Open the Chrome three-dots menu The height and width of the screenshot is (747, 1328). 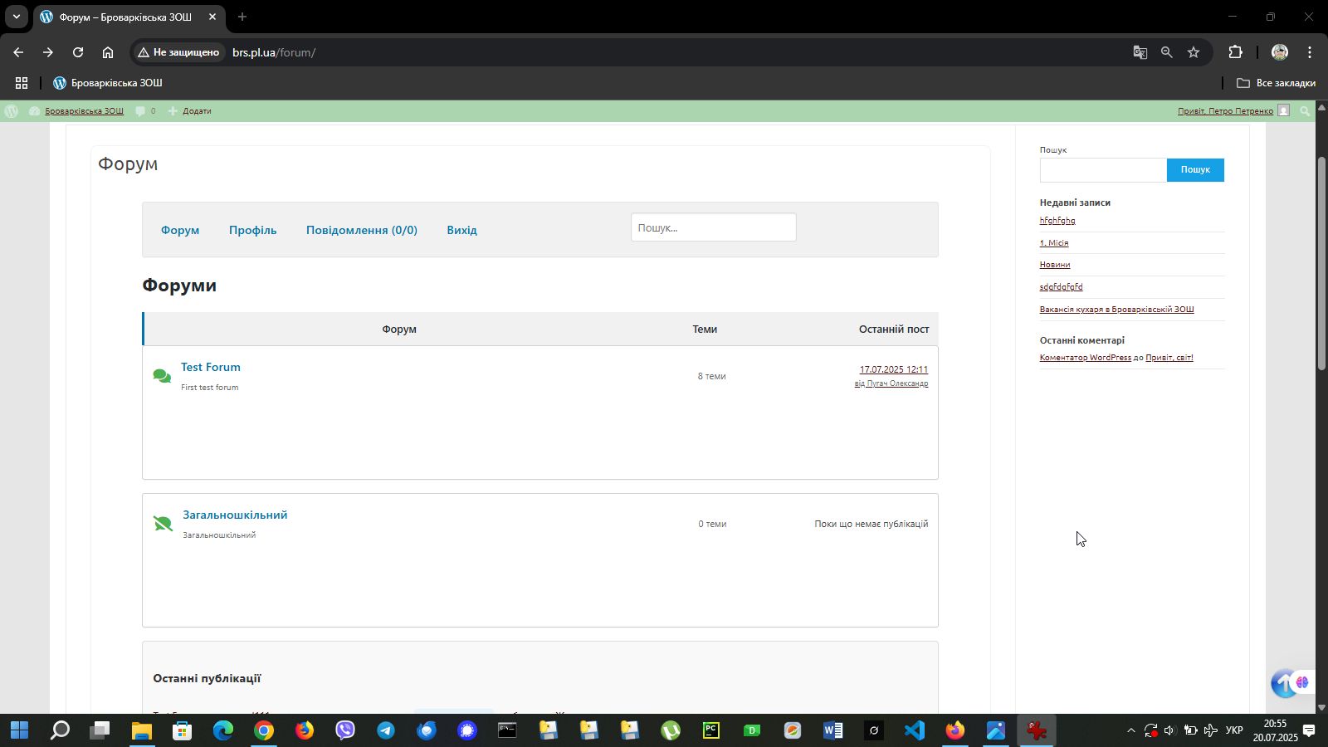(x=1310, y=52)
